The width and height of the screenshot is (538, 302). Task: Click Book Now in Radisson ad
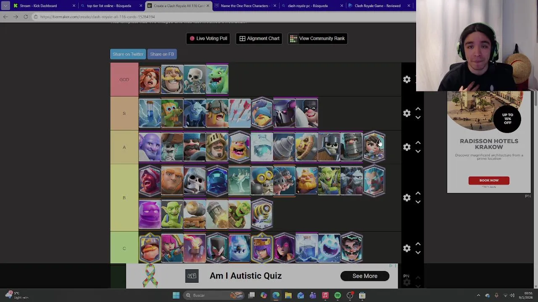(489, 180)
